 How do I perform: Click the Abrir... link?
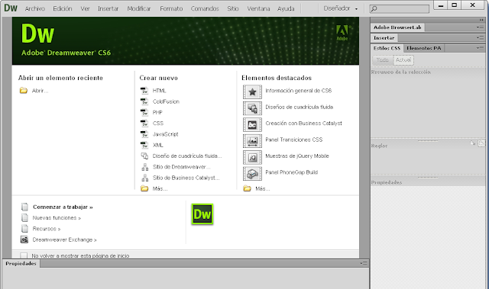(40, 91)
